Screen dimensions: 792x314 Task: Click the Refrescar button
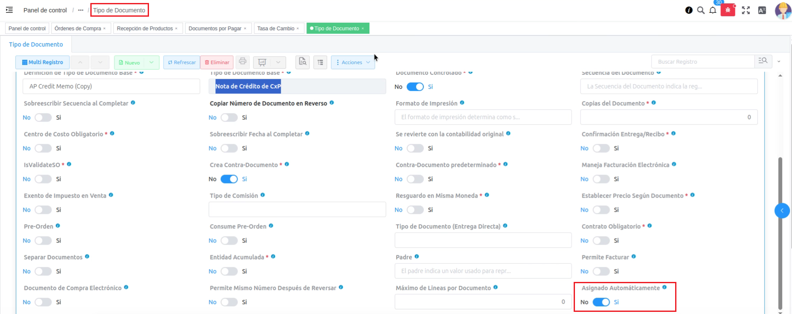click(182, 62)
